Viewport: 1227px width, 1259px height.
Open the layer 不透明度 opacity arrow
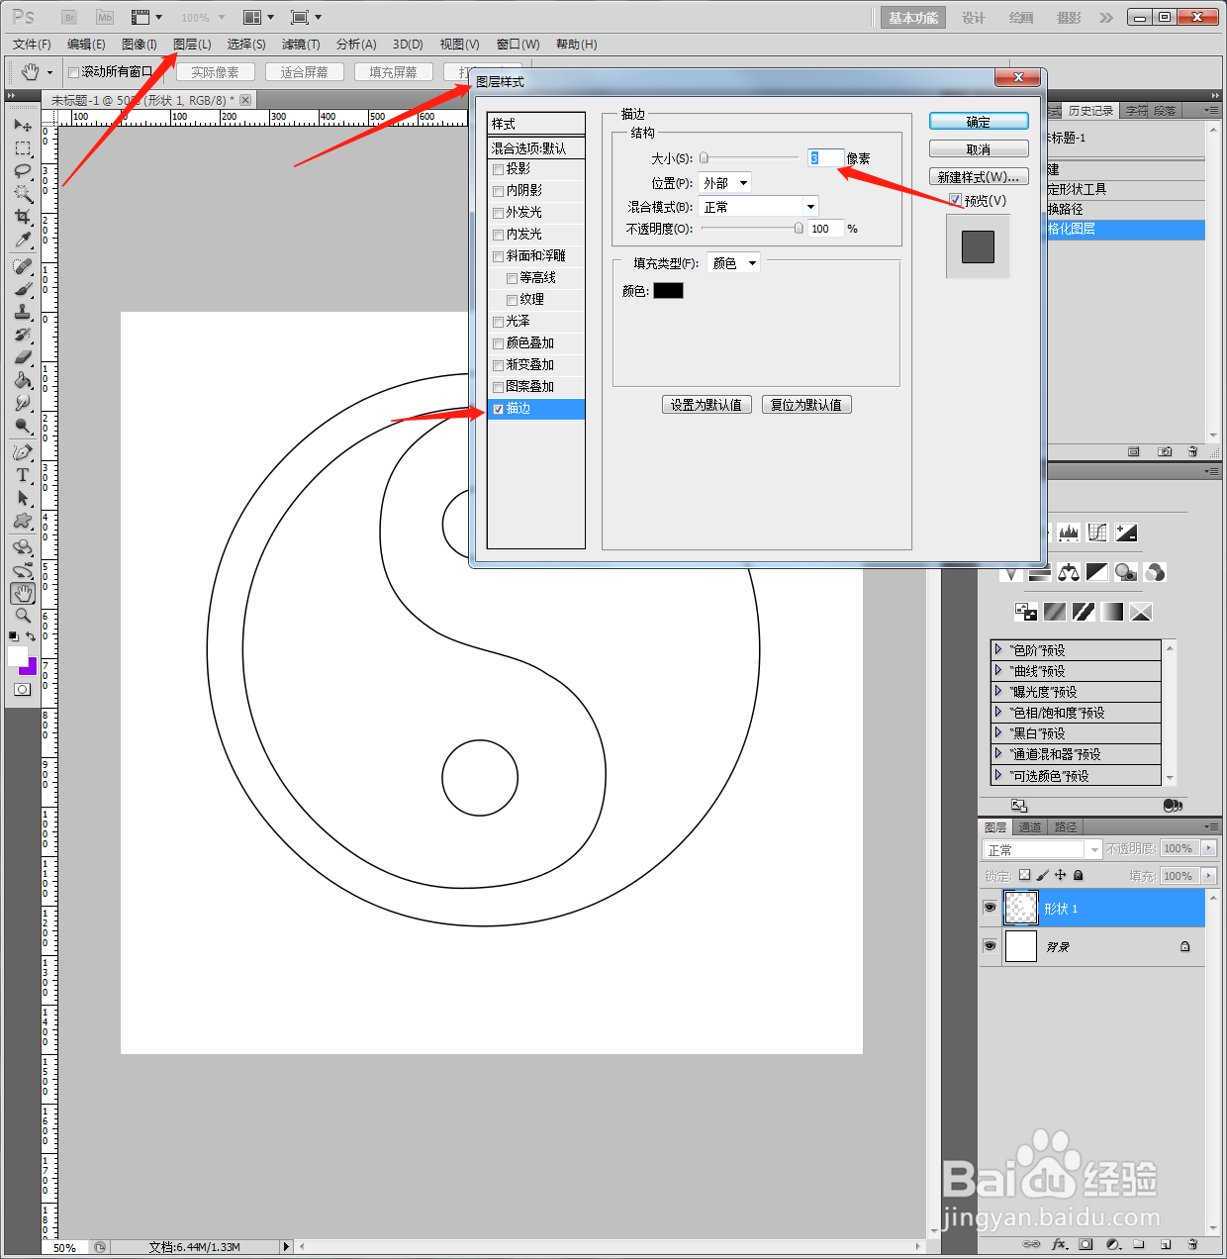(x=1208, y=848)
